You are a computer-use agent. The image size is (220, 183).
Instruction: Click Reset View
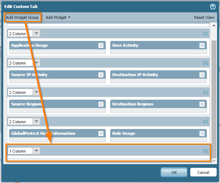pos(204,17)
